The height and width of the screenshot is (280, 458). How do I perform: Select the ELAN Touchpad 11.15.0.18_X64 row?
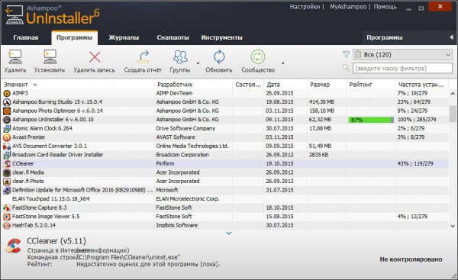coord(225,199)
